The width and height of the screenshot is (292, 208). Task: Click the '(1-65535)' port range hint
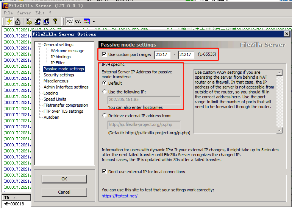pyautogui.click(x=207, y=54)
